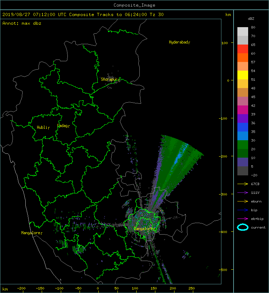Click the Composite_Image title text
The image size is (269, 293).
(134, 5)
